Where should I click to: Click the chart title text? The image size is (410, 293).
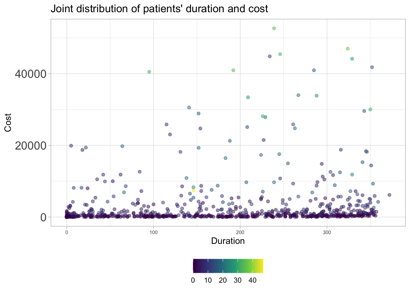[x=159, y=9]
